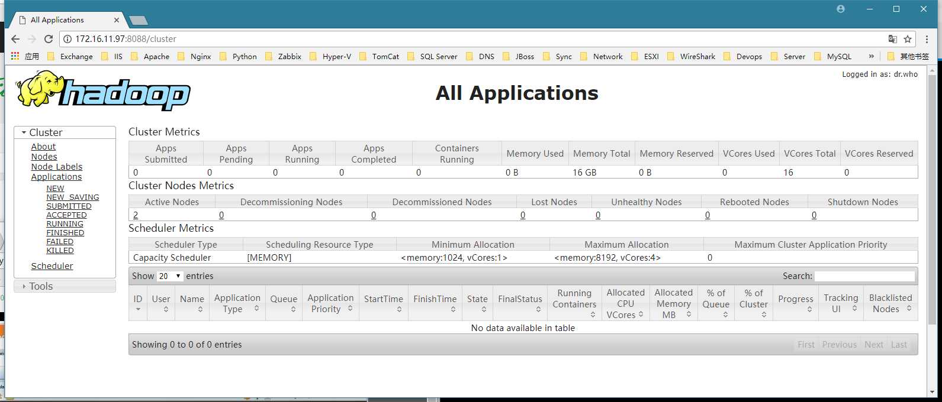Open the Nginx bookmark folder
This screenshot has width=942, height=402.
point(194,56)
